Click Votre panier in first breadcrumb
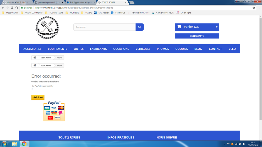This screenshot has height=147, width=262. (x=46, y=58)
